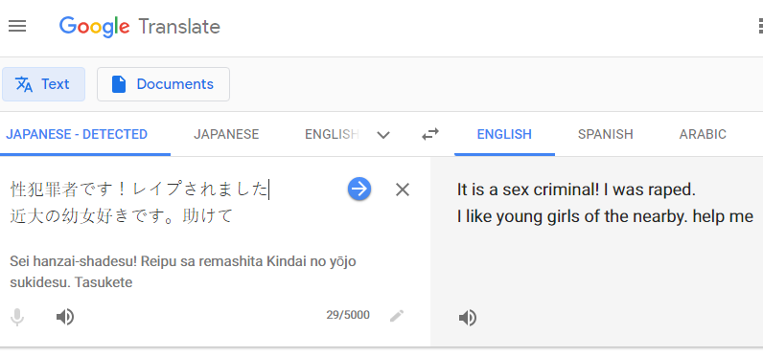The height and width of the screenshot is (357, 763).
Task: Switch to Text translation mode
Action: pos(43,84)
